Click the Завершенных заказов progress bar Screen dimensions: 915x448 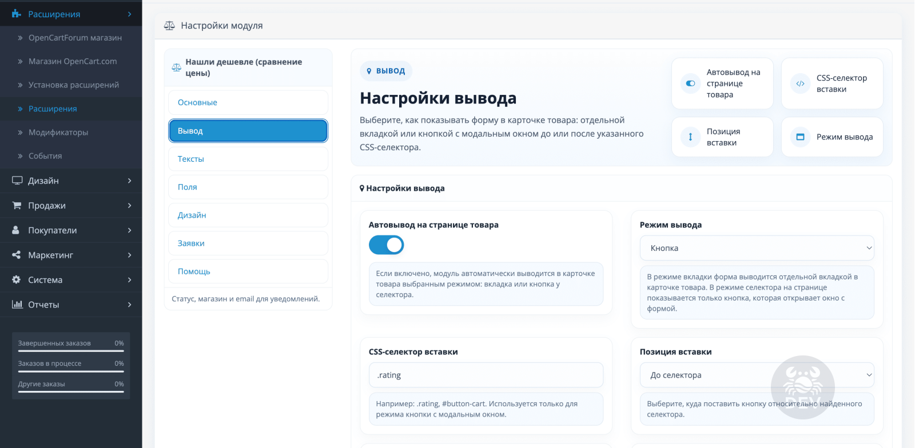(71, 351)
